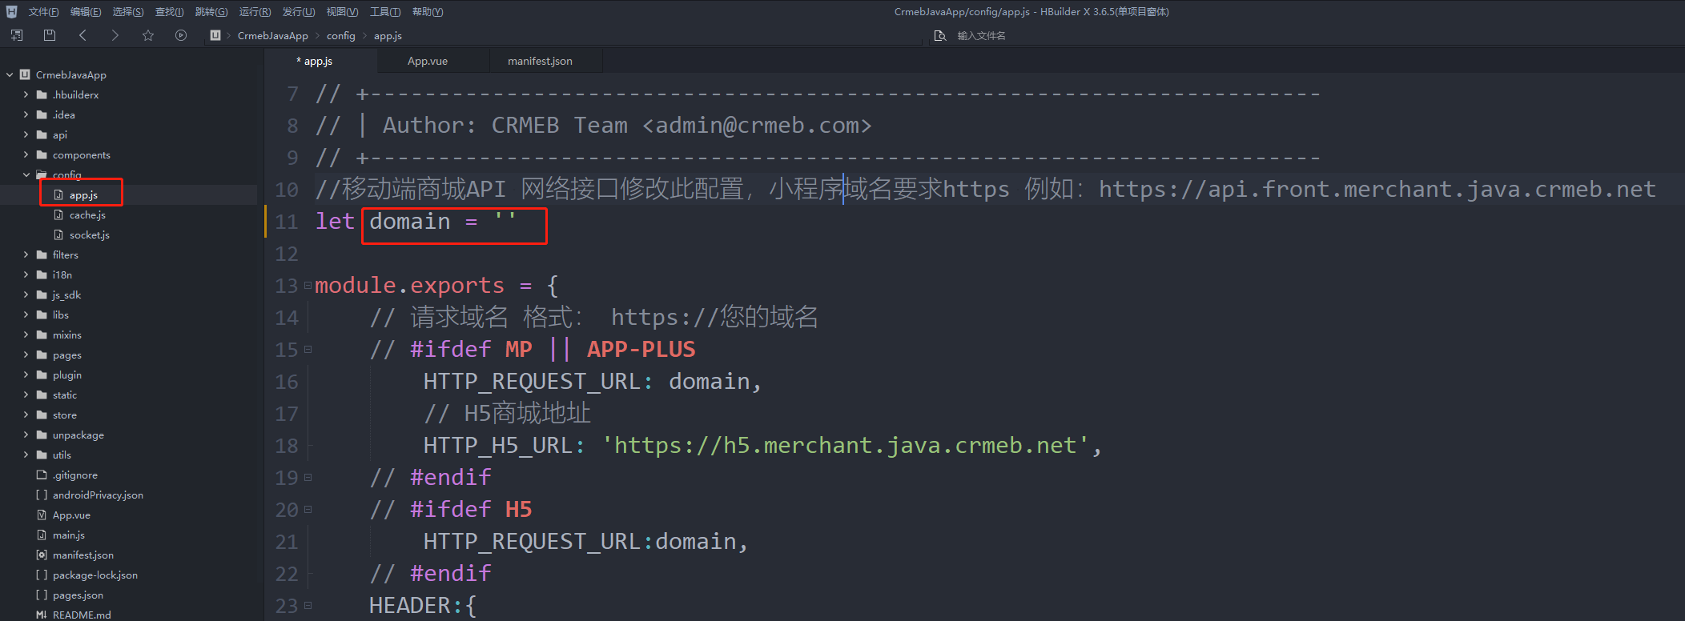
Task: Expand the pages folder
Action: [26, 355]
